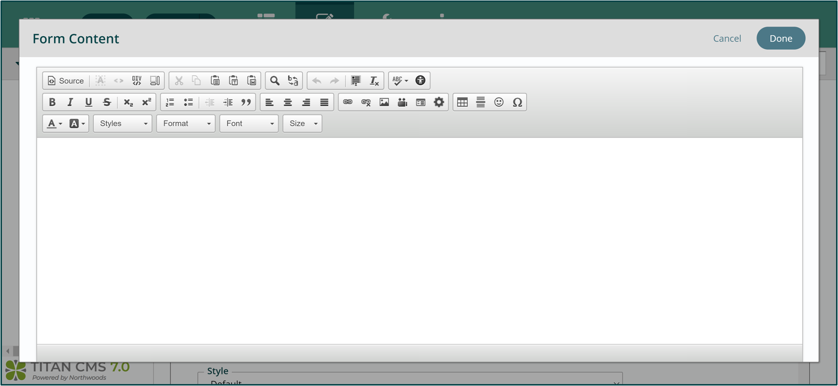Open the Background Color picker
838x386 pixels.
click(77, 124)
